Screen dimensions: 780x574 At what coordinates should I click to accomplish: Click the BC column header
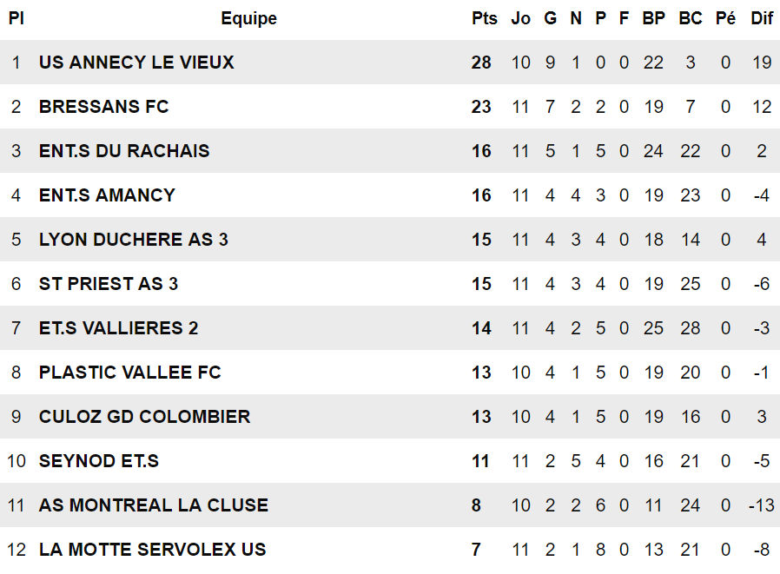(690, 18)
